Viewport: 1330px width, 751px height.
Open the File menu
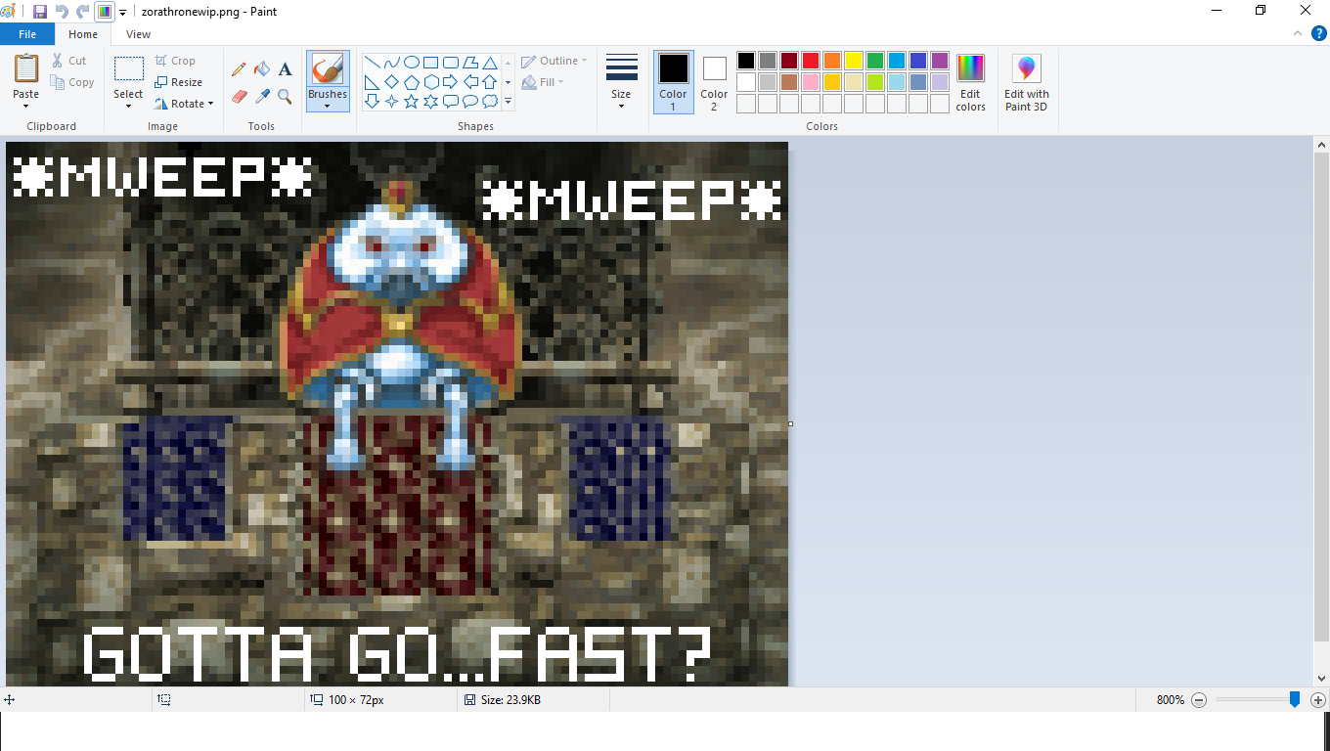click(x=27, y=34)
